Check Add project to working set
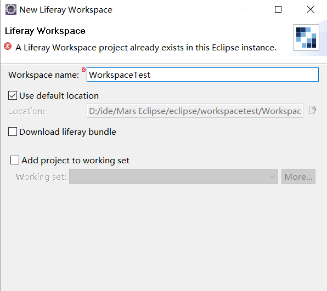Image resolution: width=327 pixels, height=291 pixels. (x=15, y=160)
